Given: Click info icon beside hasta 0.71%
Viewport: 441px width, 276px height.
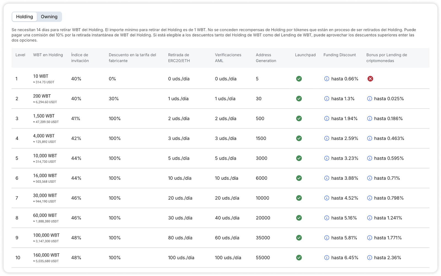Looking at the screenshot, I should tap(370, 178).
